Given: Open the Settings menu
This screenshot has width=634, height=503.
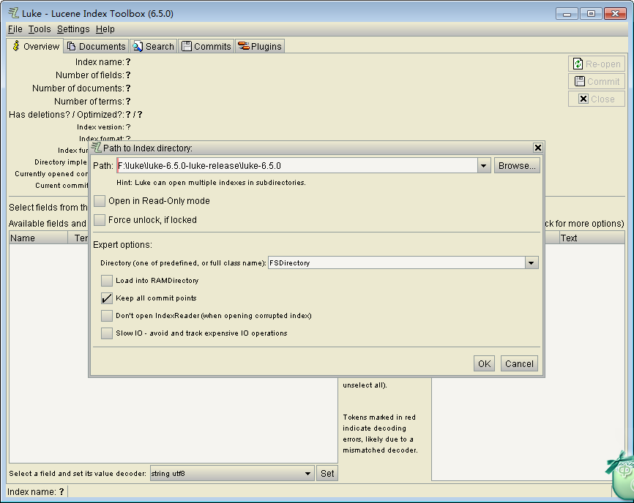Looking at the screenshot, I should 73,29.
